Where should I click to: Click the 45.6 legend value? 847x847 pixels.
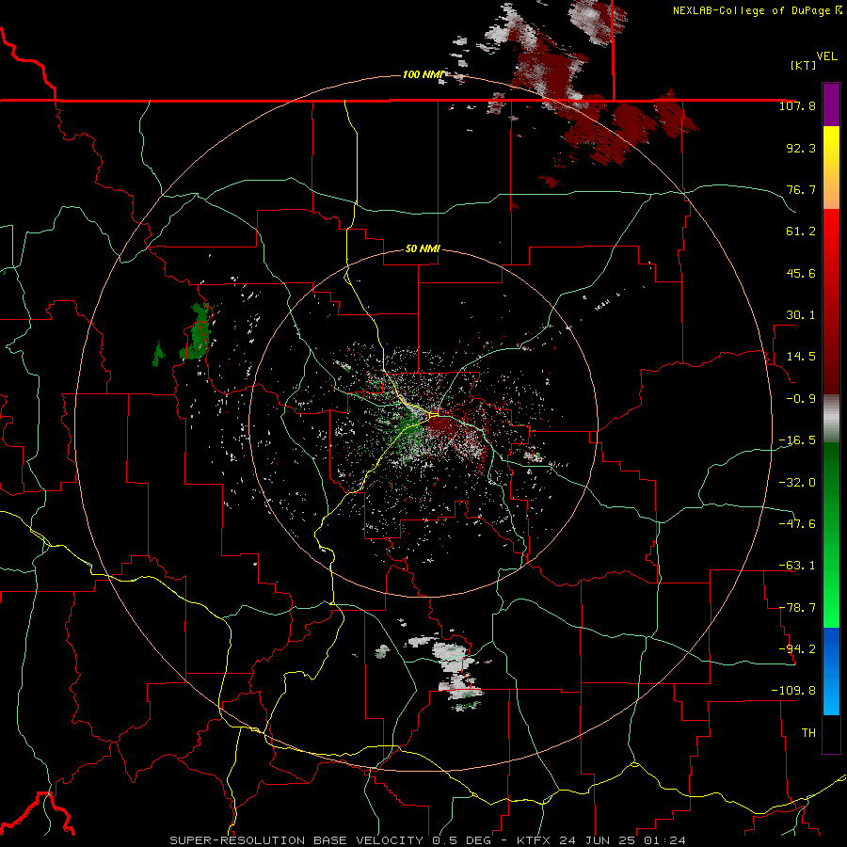(801, 273)
